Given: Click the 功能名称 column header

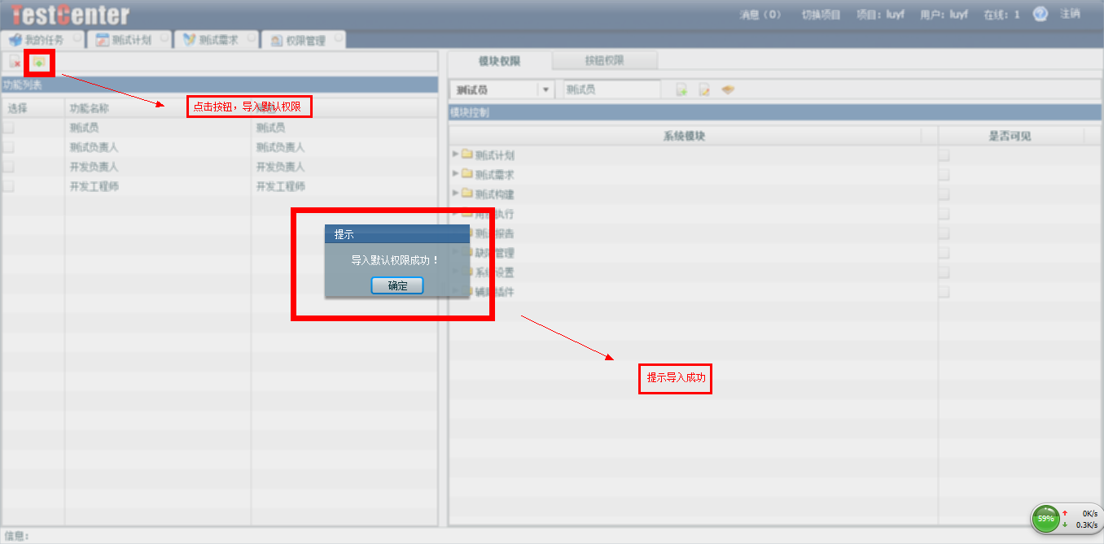Looking at the screenshot, I should pyautogui.click(x=158, y=107).
